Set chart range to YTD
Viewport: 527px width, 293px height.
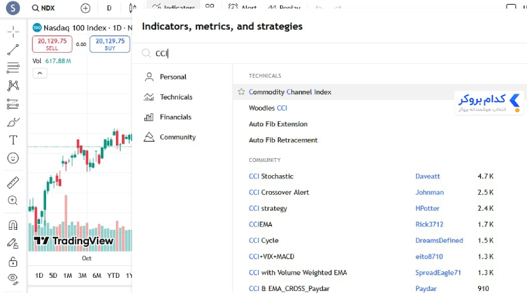[x=113, y=275]
